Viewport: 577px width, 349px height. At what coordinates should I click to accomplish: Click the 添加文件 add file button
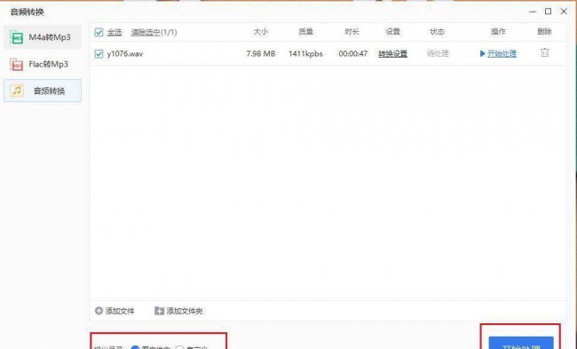(x=115, y=311)
